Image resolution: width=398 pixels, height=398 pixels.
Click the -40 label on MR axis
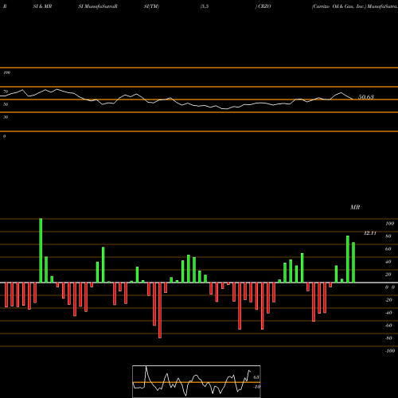(388, 313)
